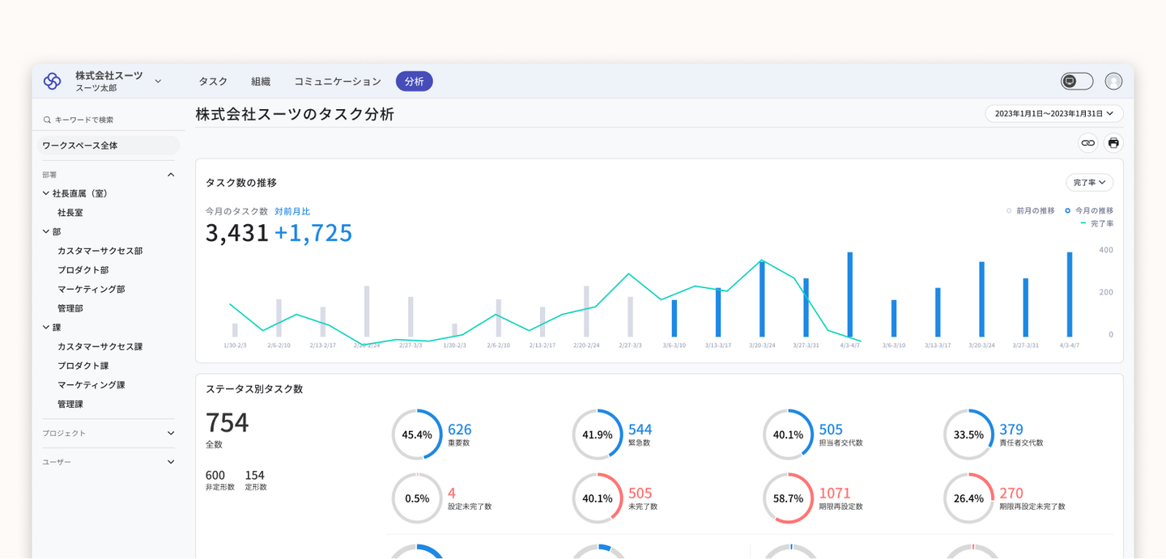Click the company logo icon

click(53, 81)
